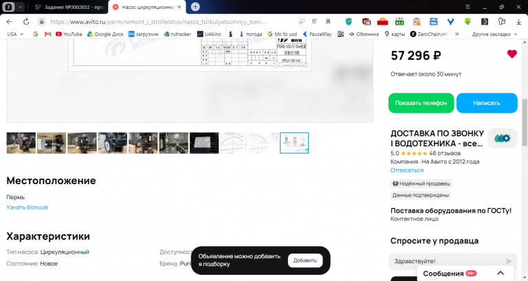
Task: Click Добавить in the collection popup
Action: [305, 260]
